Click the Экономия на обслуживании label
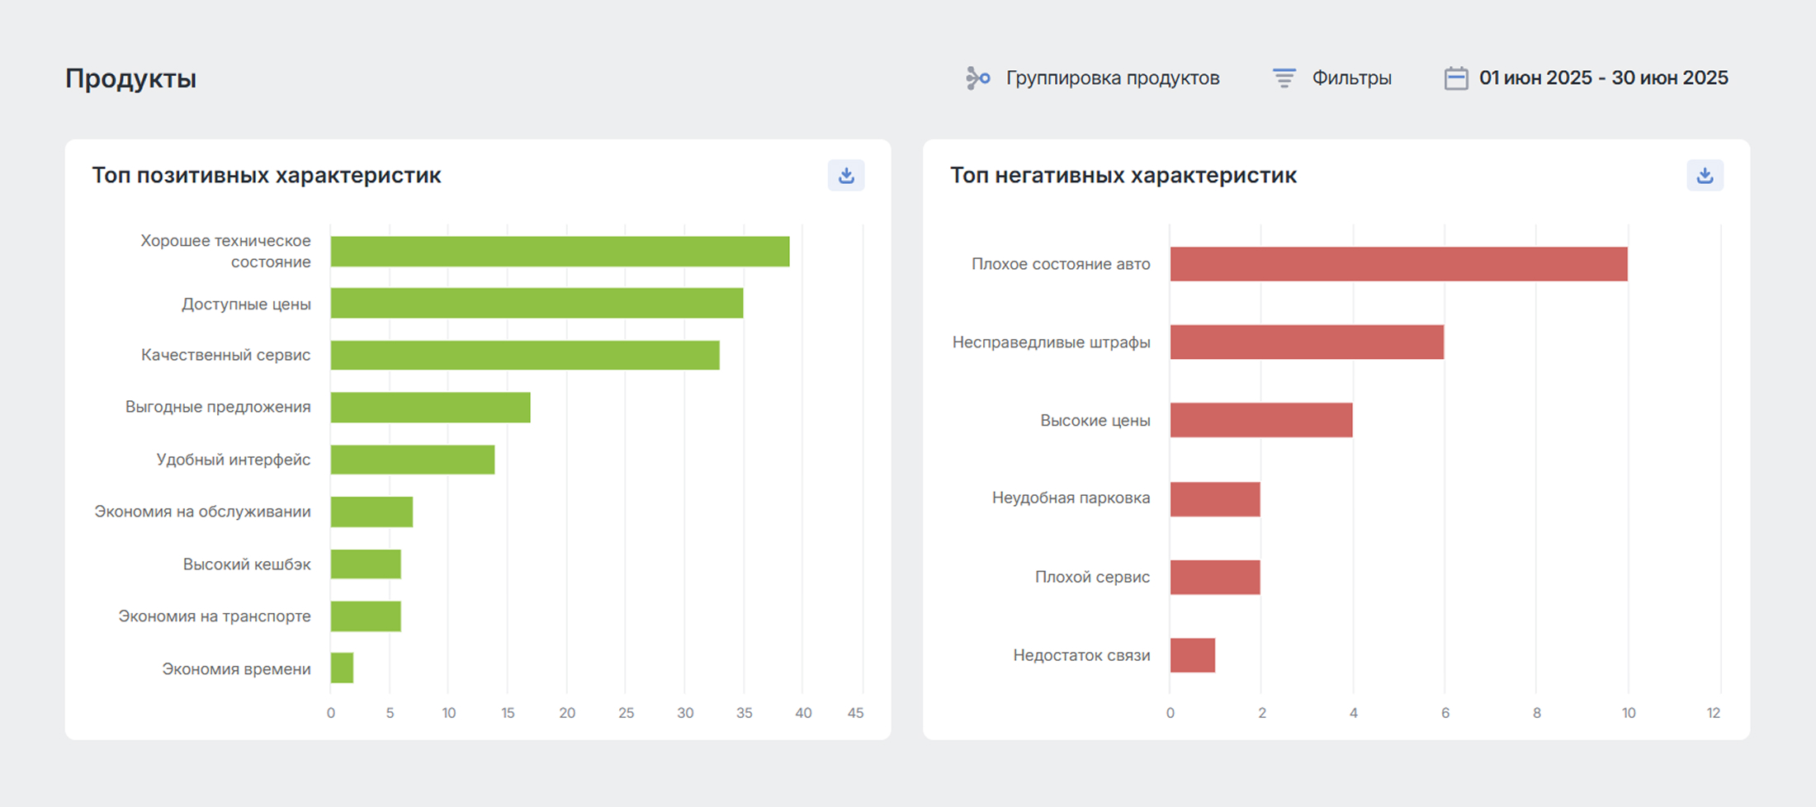The image size is (1816, 807). click(x=202, y=512)
